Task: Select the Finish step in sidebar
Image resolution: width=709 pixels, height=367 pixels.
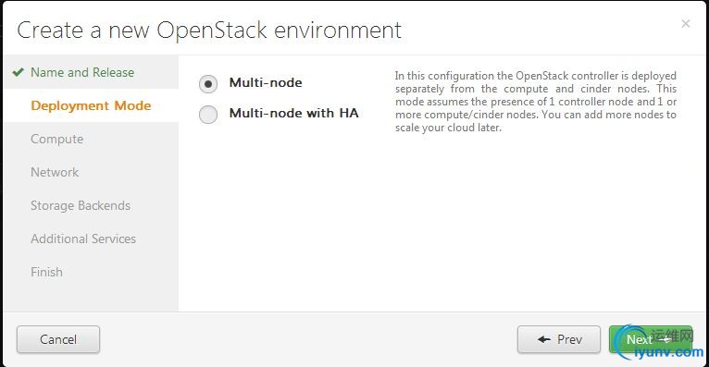Action: click(x=46, y=272)
